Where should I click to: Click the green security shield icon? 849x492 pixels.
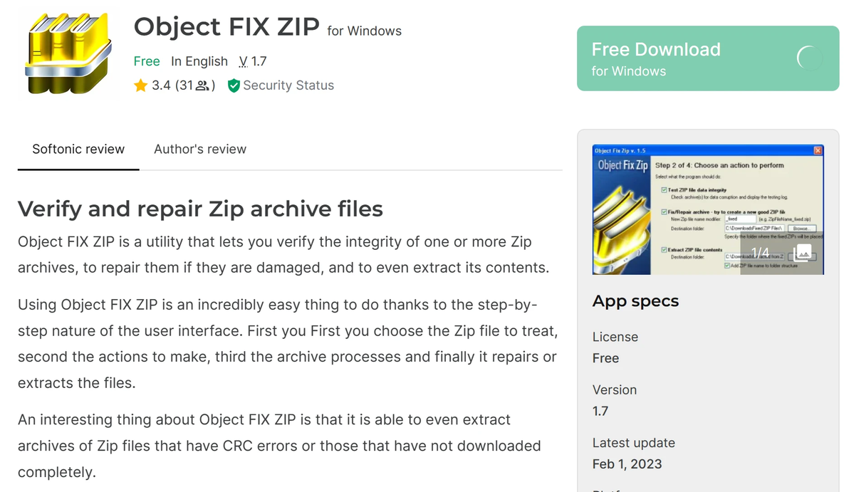point(233,85)
